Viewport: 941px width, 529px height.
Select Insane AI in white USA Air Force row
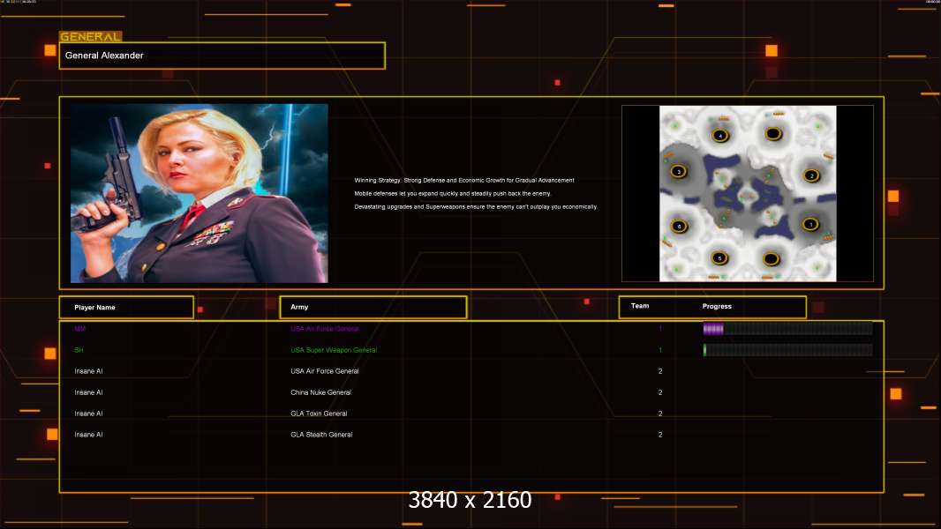click(88, 371)
